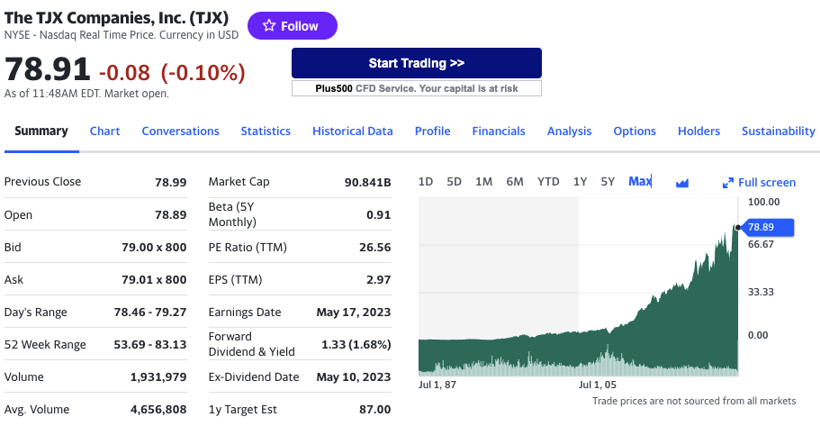Click the Market Cap value 90.841B
Image resolution: width=820 pixels, height=435 pixels.
(x=367, y=182)
